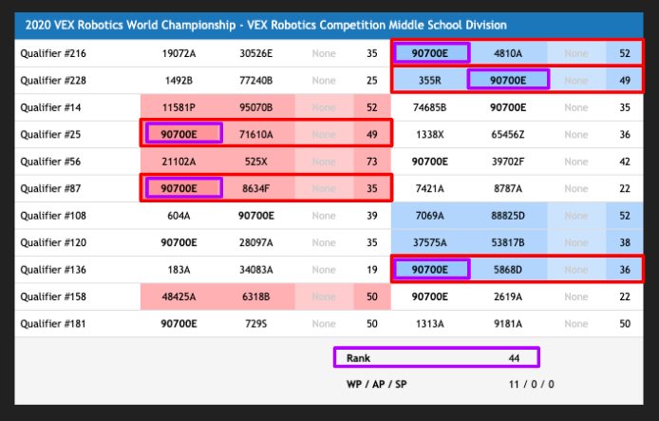Click 90700E in the Qualifier #14 row
The height and width of the screenshot is (421, 659).
508,107
